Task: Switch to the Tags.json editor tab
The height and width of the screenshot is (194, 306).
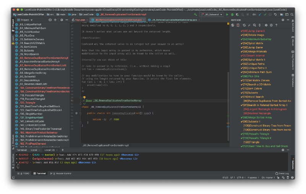Action: pyautogui.click(x=80, y=19)
